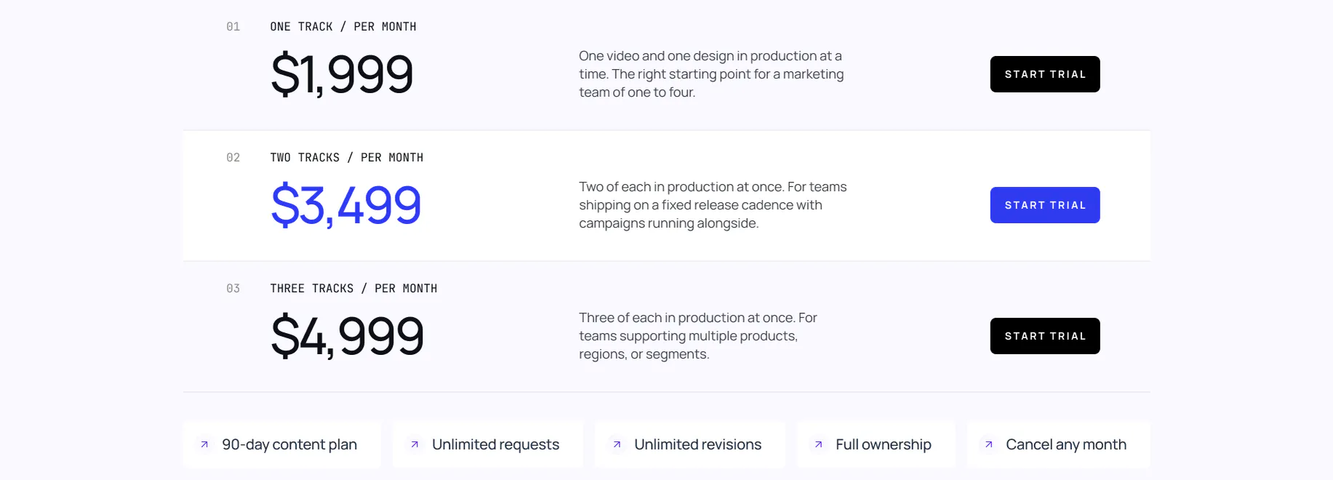This screenshot has width=1333, height=480.
Task: Click the $4,999 price
Action: pyautogui.click(x=347, y=336)
